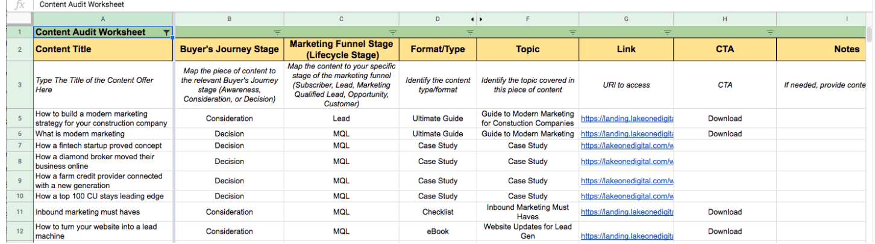Select column G header
This screenshot has height=244, width=875.
pyautogui.click(x=626, y=19)
